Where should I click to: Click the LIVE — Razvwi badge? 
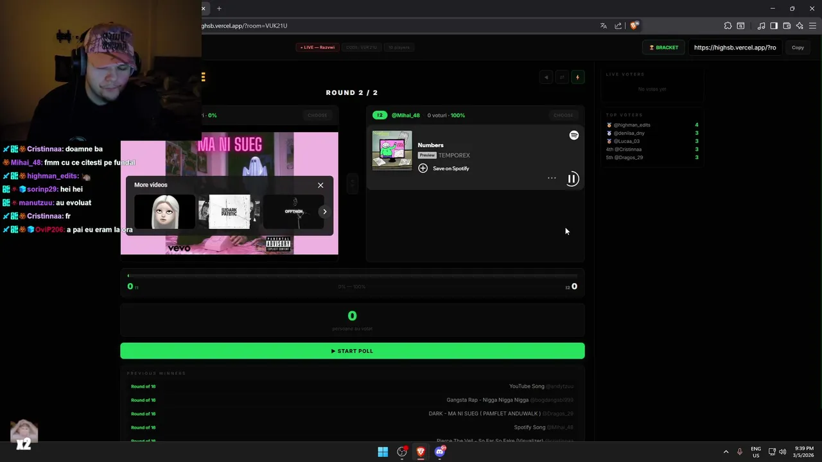click(318, 47)
